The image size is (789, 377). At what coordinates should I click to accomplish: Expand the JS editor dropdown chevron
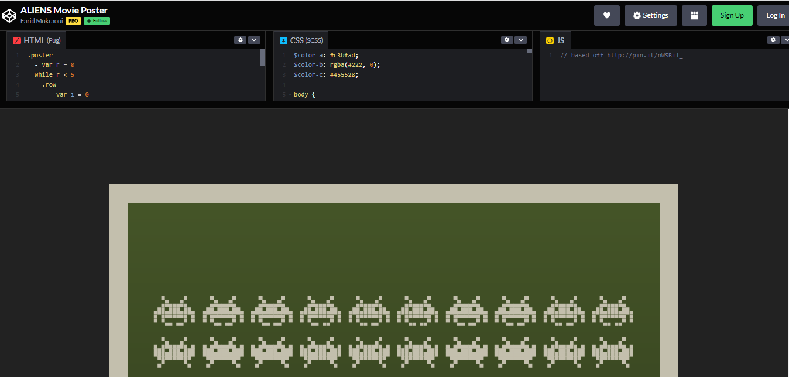(x=786, y=40)
